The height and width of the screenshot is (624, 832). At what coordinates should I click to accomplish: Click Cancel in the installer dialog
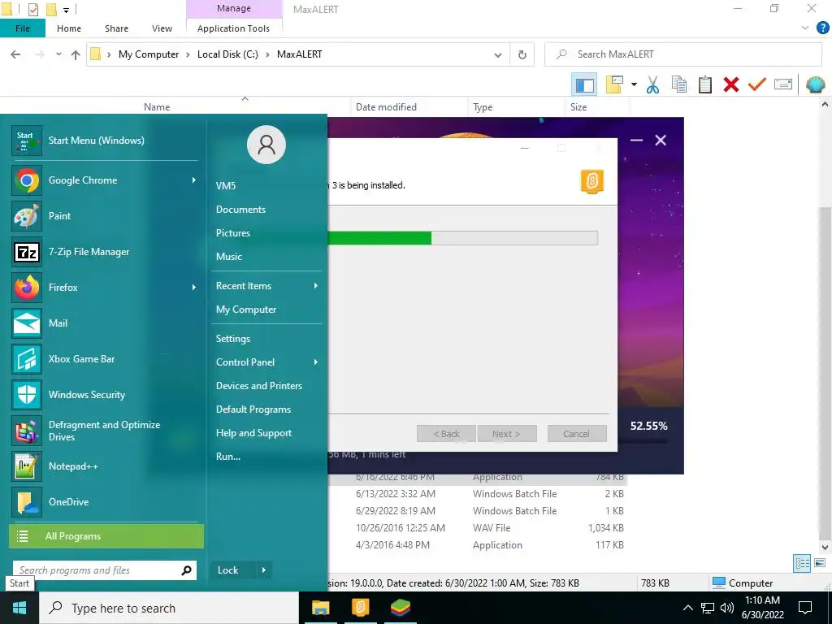pos(577,434)
